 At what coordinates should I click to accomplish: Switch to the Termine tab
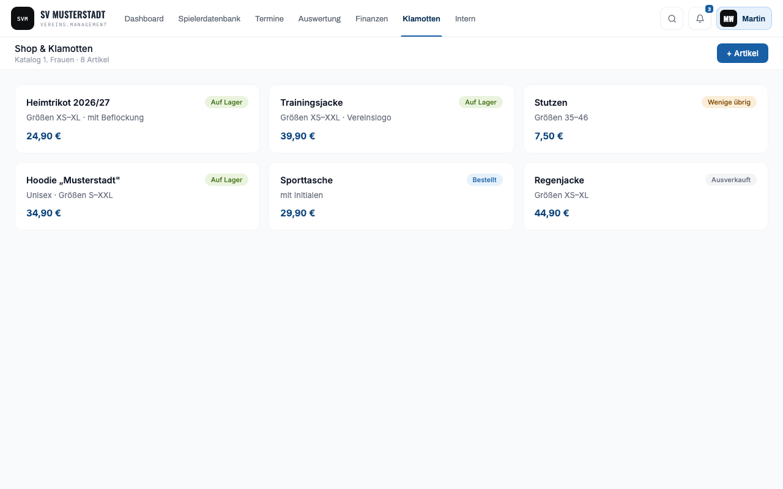pyautogui.click(x=269, y=19)
